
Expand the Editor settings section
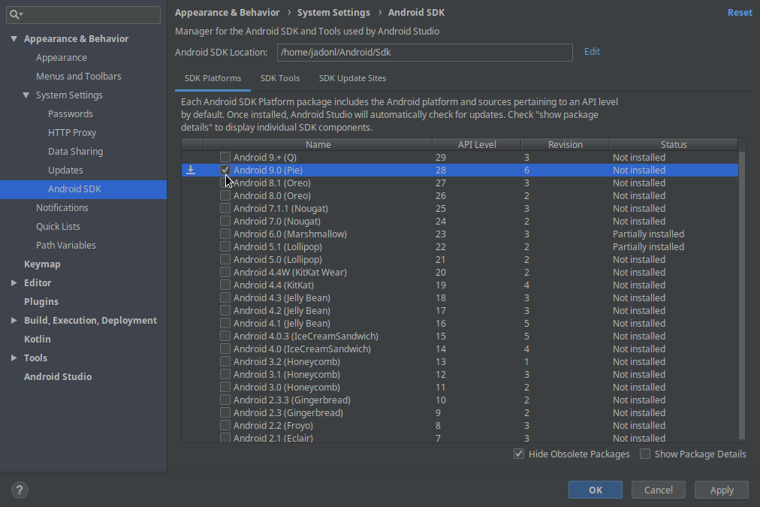14,283
